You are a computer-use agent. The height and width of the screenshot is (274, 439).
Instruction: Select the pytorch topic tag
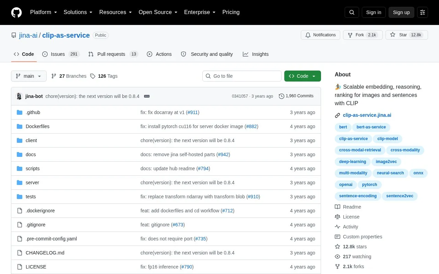tap(369, 185)
